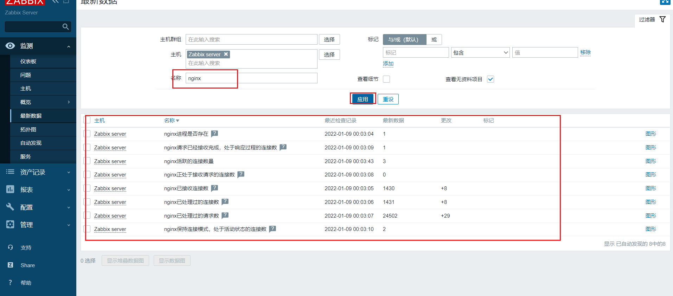
Task: Open help for nginx请求已经接收完成 item
Action: click(283, 147)
